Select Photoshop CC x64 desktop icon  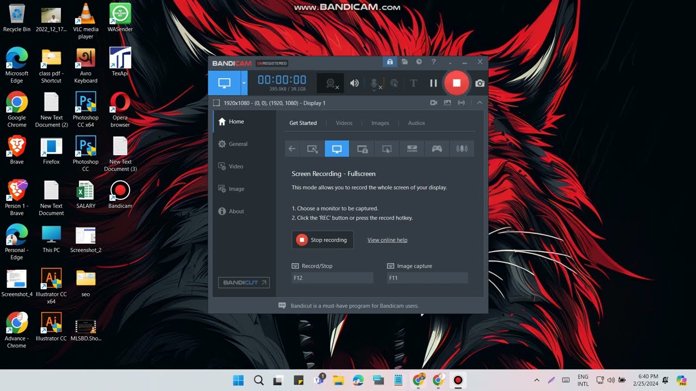pos(85,110)
